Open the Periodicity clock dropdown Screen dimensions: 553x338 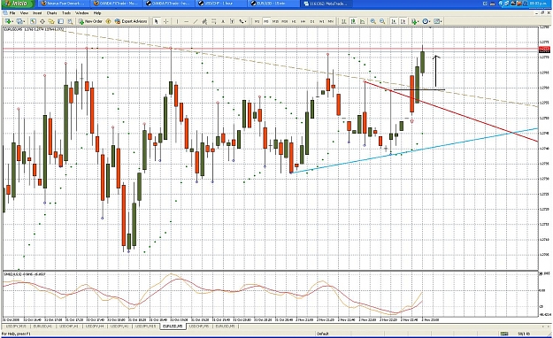tap(426, 21)
